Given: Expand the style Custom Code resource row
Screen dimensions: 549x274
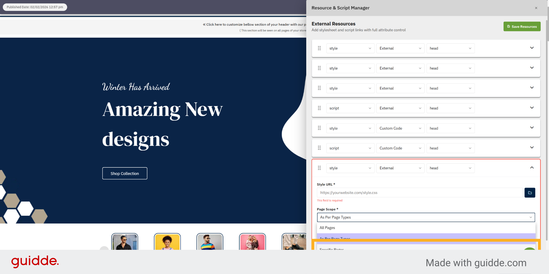Looking at the screenshot, I should (532, 128).
